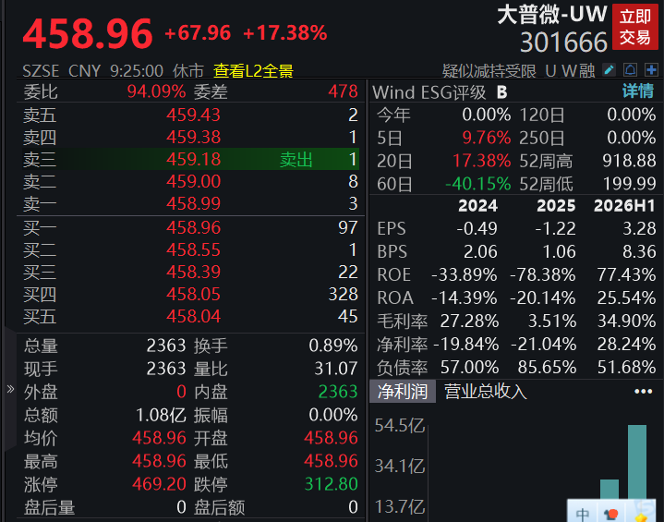The width and height of the screenshot is (664, 522).
Task: Switch to the 营业总收入 tab
Action: coord(485,391)
